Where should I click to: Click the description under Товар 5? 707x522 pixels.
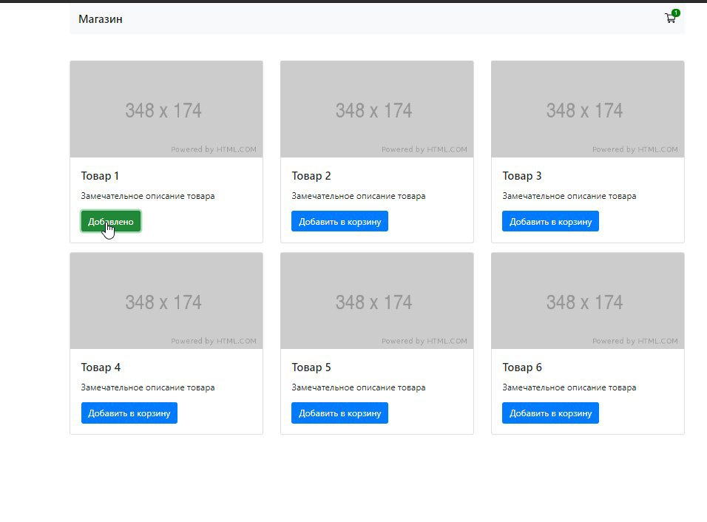359,387
